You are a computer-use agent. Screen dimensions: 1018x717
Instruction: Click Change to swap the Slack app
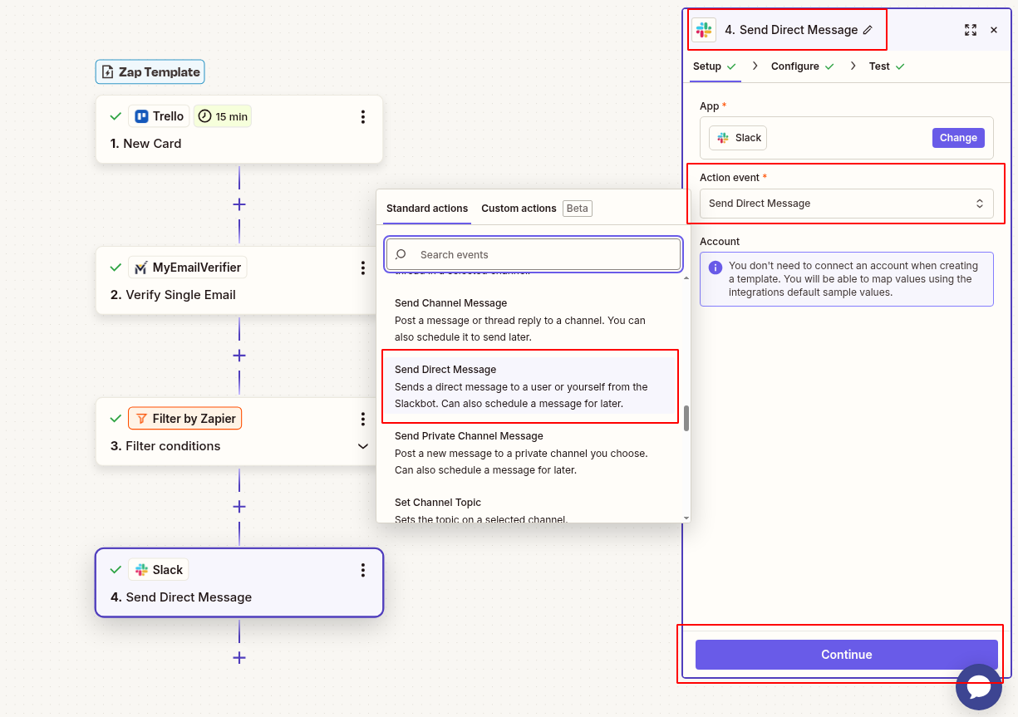point(958,138)
